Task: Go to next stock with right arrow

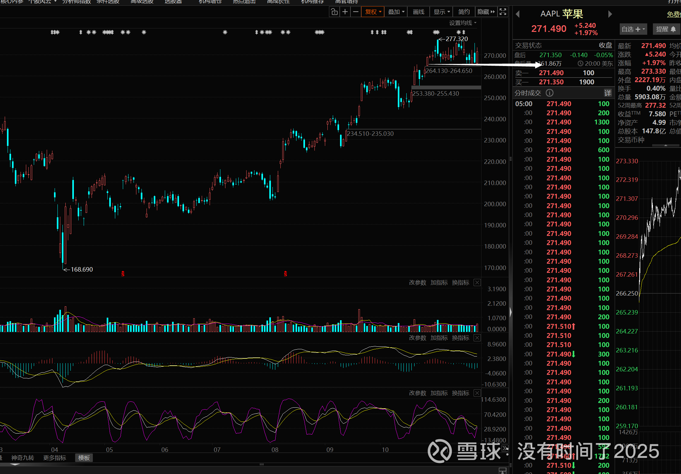Action: click(x=610, y=14)
